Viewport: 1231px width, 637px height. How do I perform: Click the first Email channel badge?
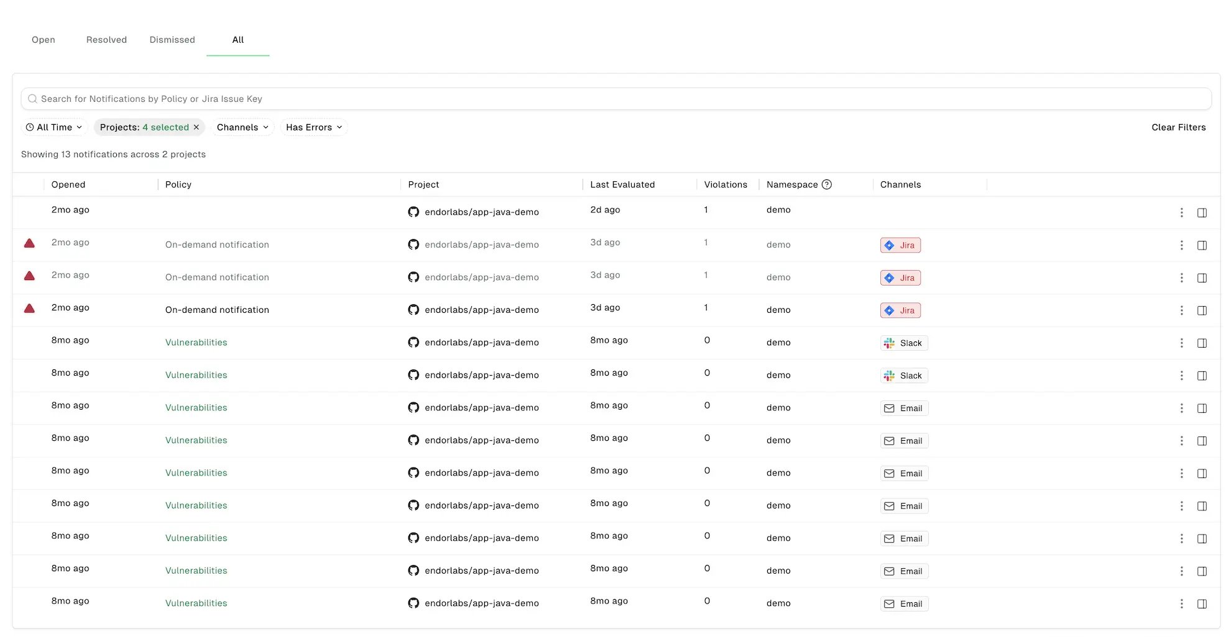click(x=904, y=408)
